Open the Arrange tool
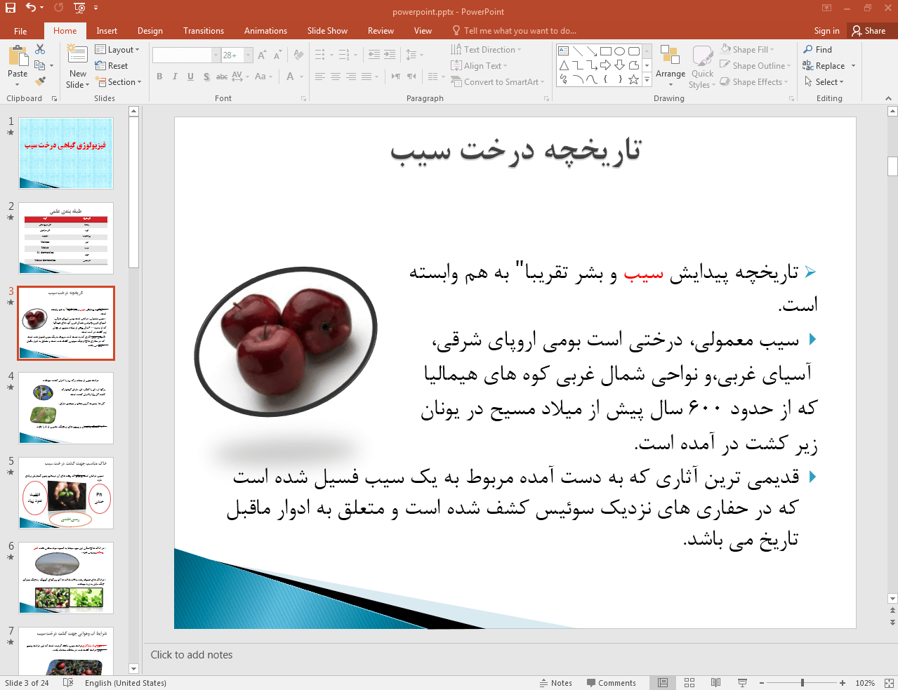The image size is (898, 690). point(670,67)
